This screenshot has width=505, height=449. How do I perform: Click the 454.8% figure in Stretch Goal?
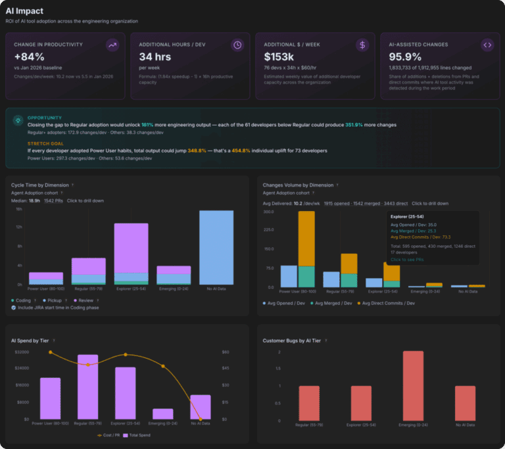[241, 151]
